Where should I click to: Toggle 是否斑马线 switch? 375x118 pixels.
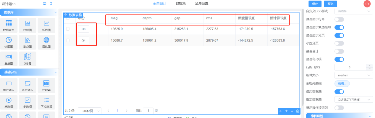point(339,59)
